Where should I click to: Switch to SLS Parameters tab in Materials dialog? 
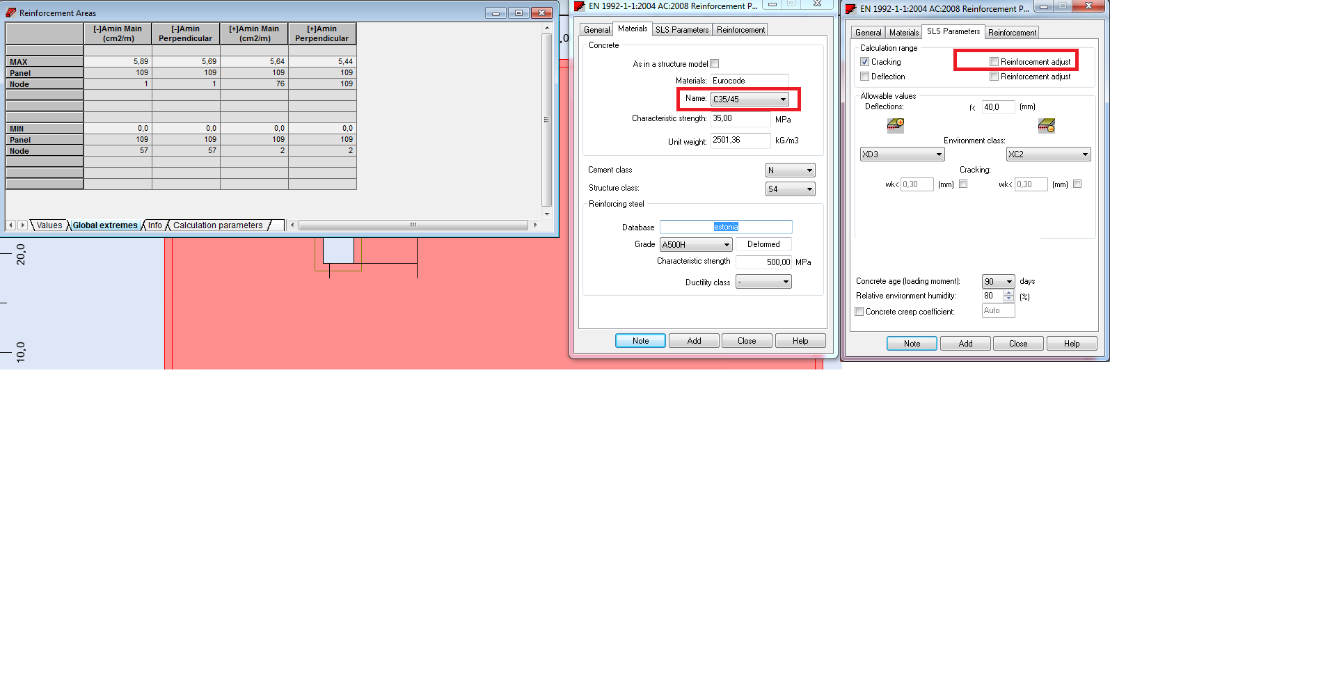click(681, 30)
